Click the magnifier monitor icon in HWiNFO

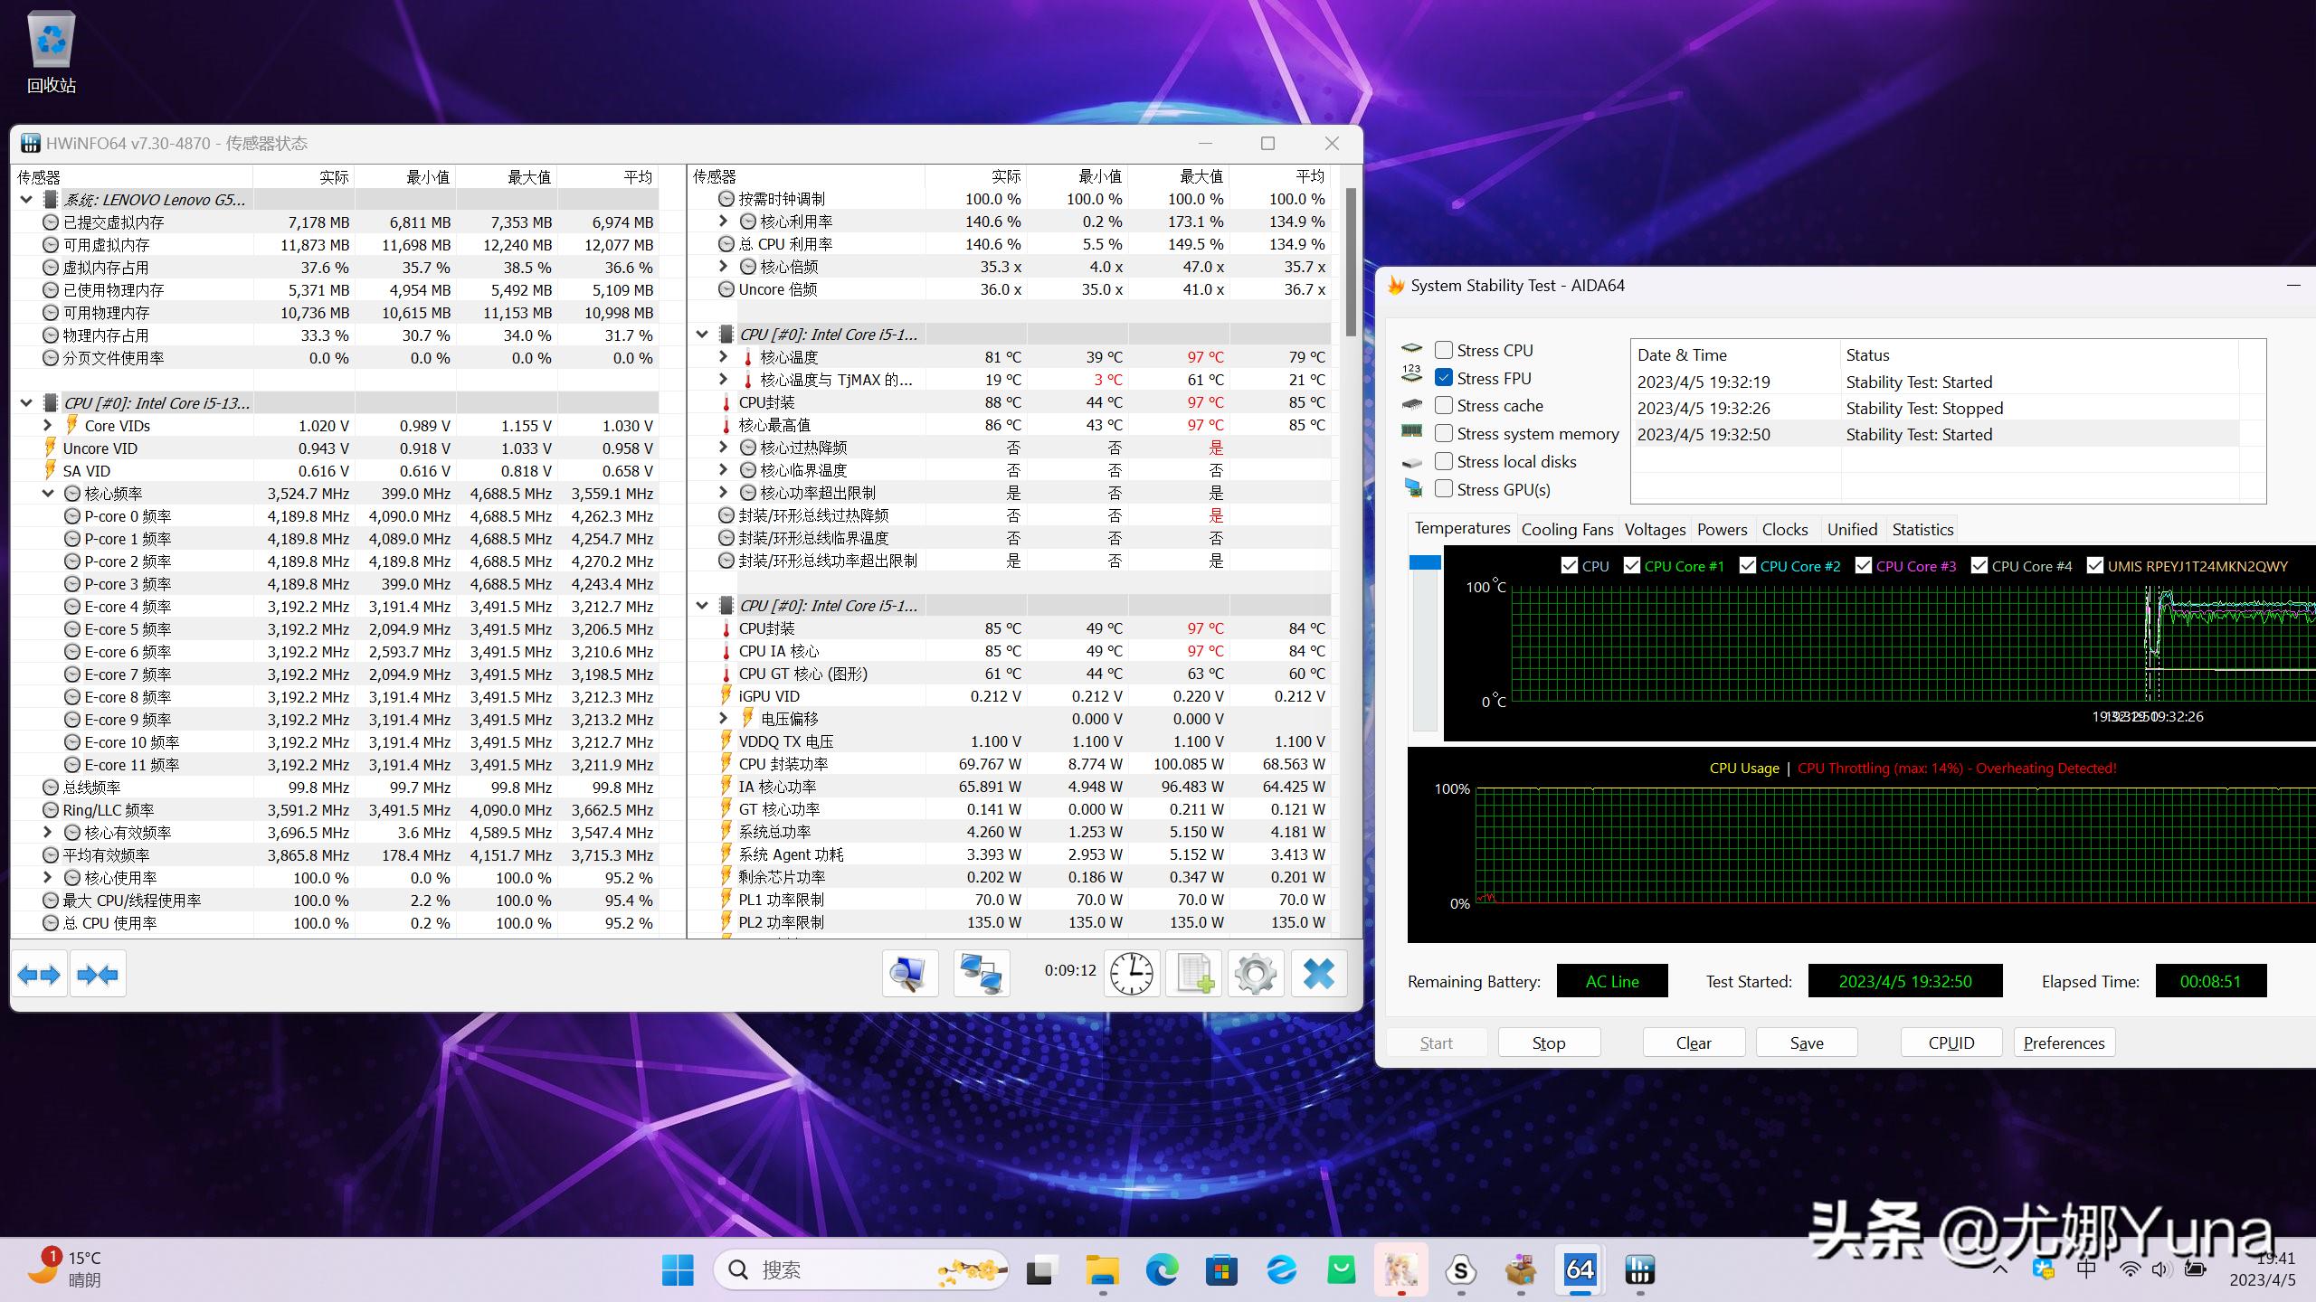coord(909,974)
